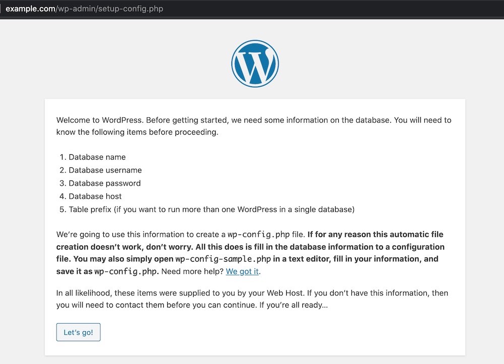Image resolution: width=504 pixels, height=364 pixels.
Task: Select the "Database name" list item
Action: (x=97, y=157)
